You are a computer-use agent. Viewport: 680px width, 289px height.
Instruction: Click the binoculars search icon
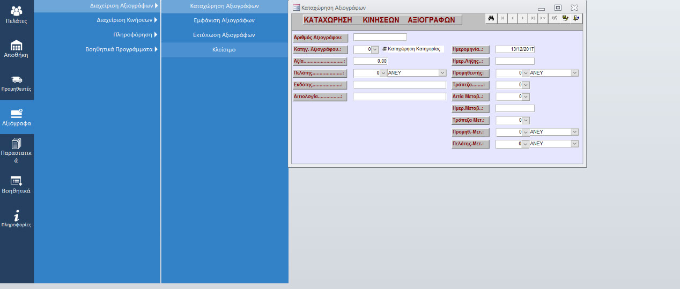point(490,18)
